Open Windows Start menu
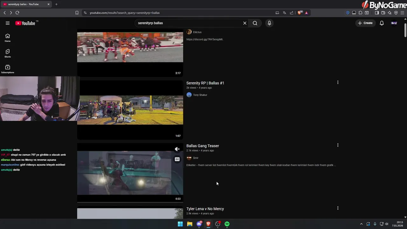This screenshot has height=229, width=407. pyautogui.click(x=180, y=224)
